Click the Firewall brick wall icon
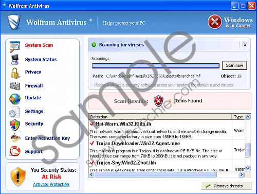 coord(15,86)
